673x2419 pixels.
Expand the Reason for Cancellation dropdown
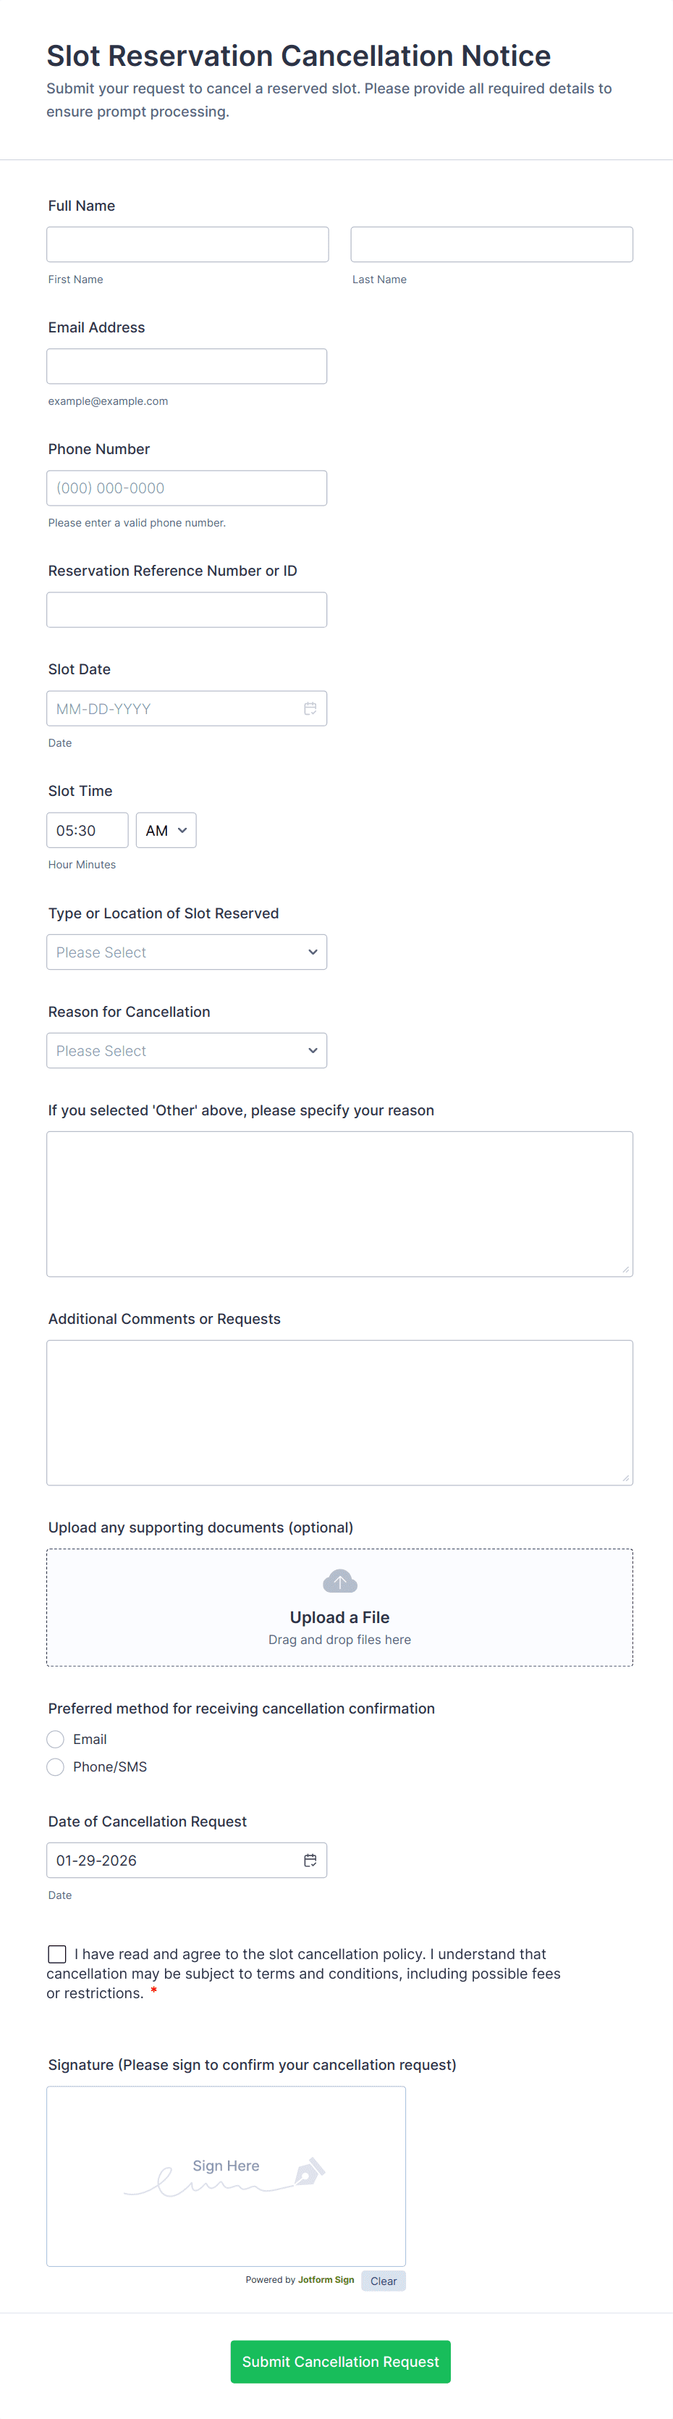pyautogui.click(x=187, y=1051)
